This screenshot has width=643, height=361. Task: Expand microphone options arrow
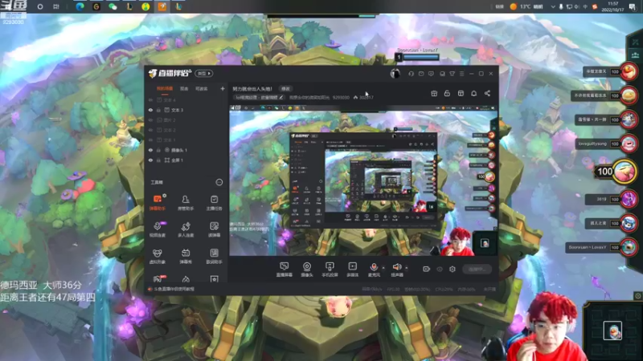tap(384, 268)
